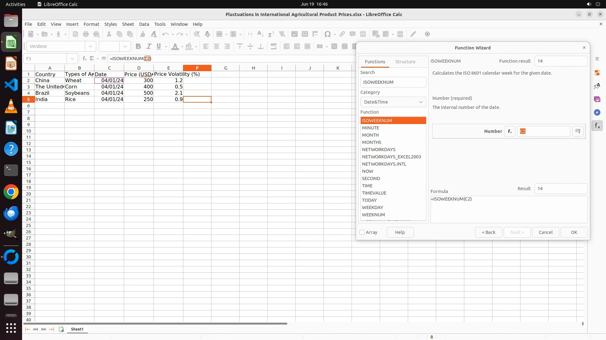606x340 pixels.
Task: Open the Functions sidebar deck icon
Action: [x=597, y=126]
